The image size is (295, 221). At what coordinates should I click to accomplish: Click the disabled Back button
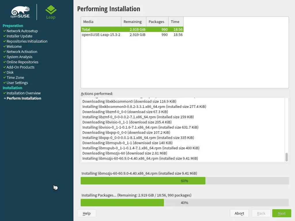click(261, 213)
